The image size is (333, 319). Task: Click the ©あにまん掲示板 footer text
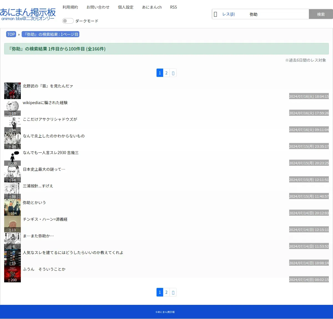(165, 312)
